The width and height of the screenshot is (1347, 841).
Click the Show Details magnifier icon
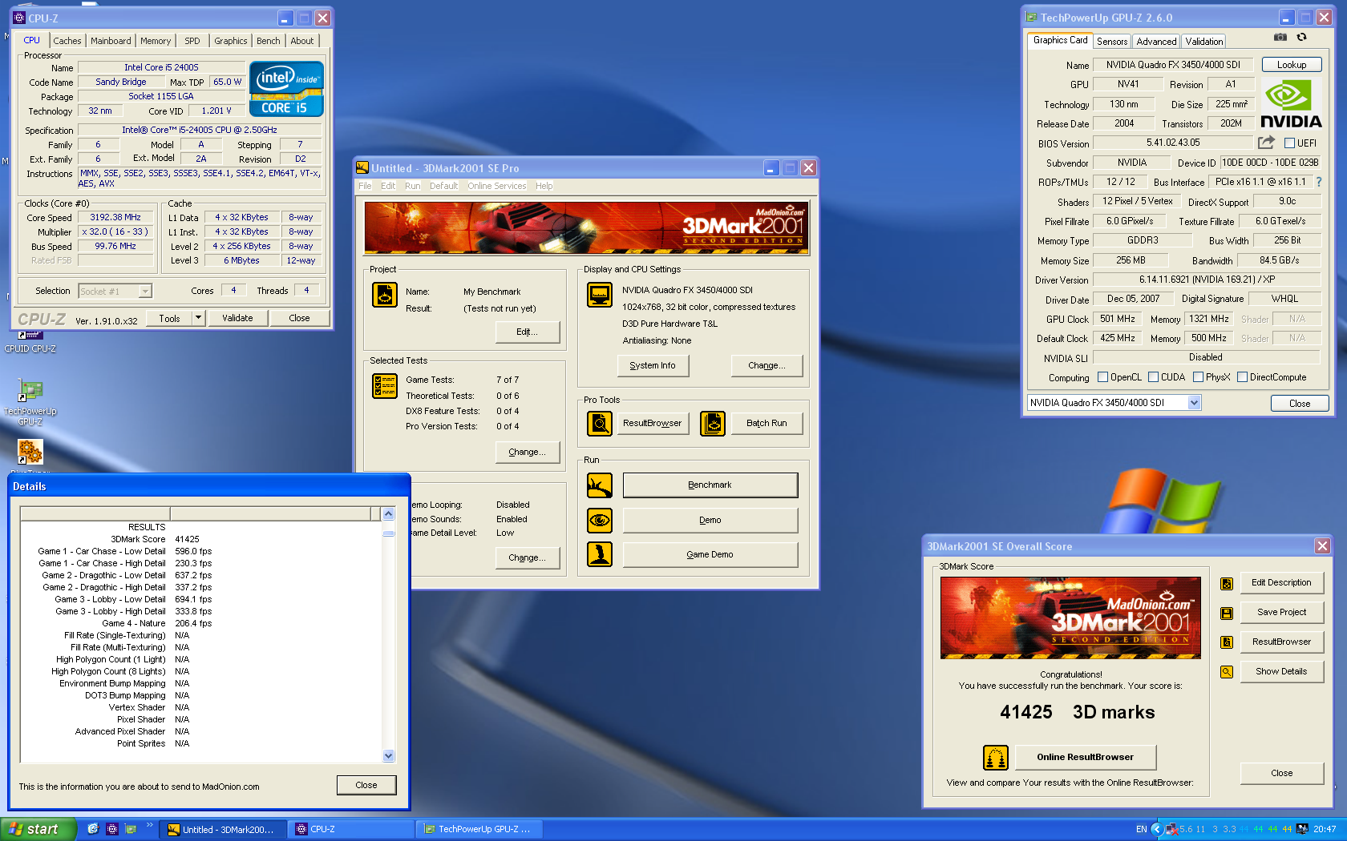click(x=1227, y=672)
